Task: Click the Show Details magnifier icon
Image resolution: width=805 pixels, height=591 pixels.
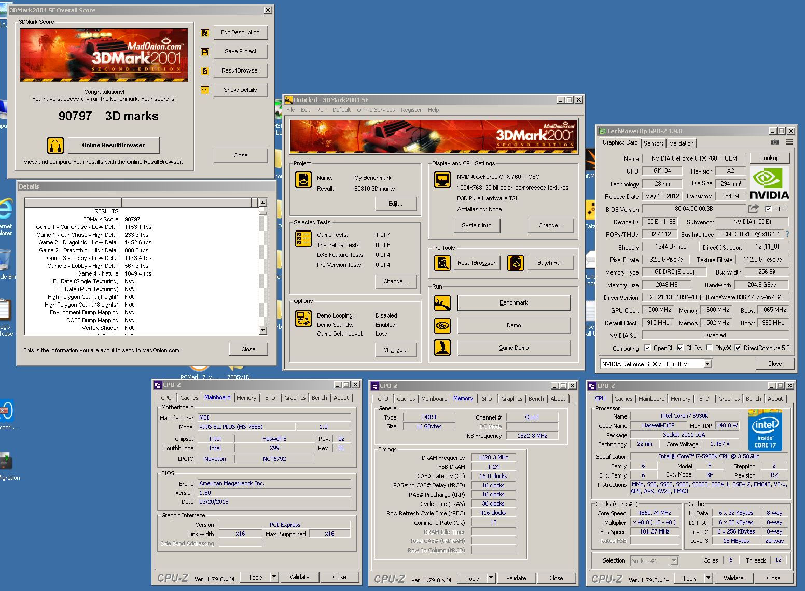Action: click(x=205, y=90)
